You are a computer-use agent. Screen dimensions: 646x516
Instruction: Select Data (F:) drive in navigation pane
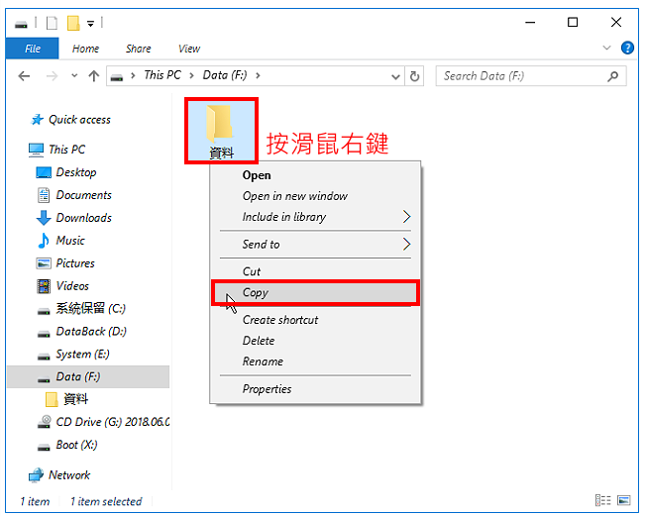click(88, 376)
